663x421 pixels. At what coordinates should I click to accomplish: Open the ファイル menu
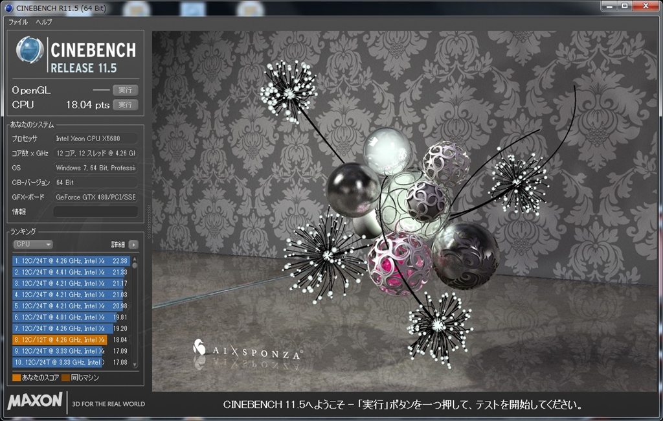click(x=18, y=22)
